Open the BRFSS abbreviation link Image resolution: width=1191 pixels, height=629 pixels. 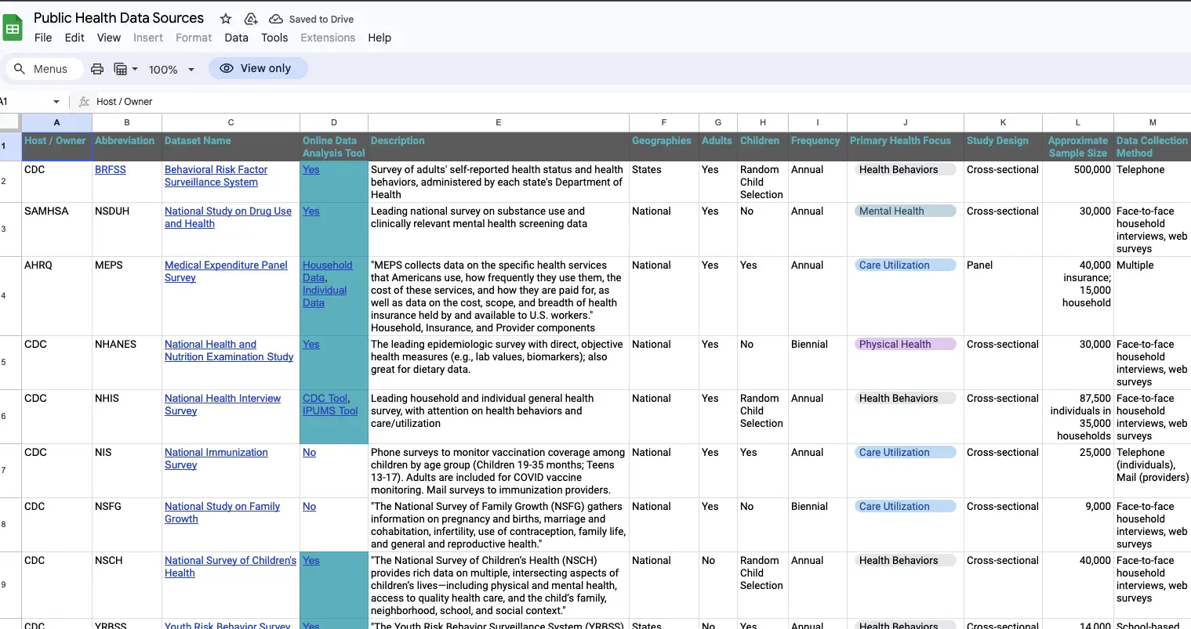coord(111,169)
